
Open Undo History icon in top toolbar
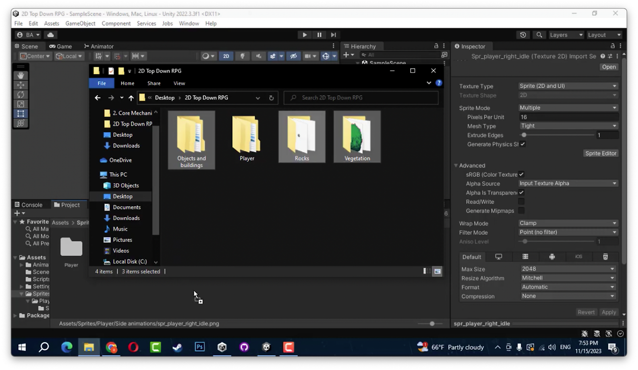(523, 35)
